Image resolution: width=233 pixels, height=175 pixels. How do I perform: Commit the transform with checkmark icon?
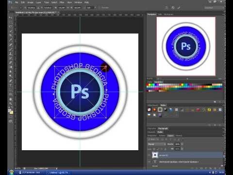179,7
